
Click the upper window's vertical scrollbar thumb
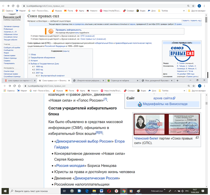pyautogui.click(x=206, y=20)
